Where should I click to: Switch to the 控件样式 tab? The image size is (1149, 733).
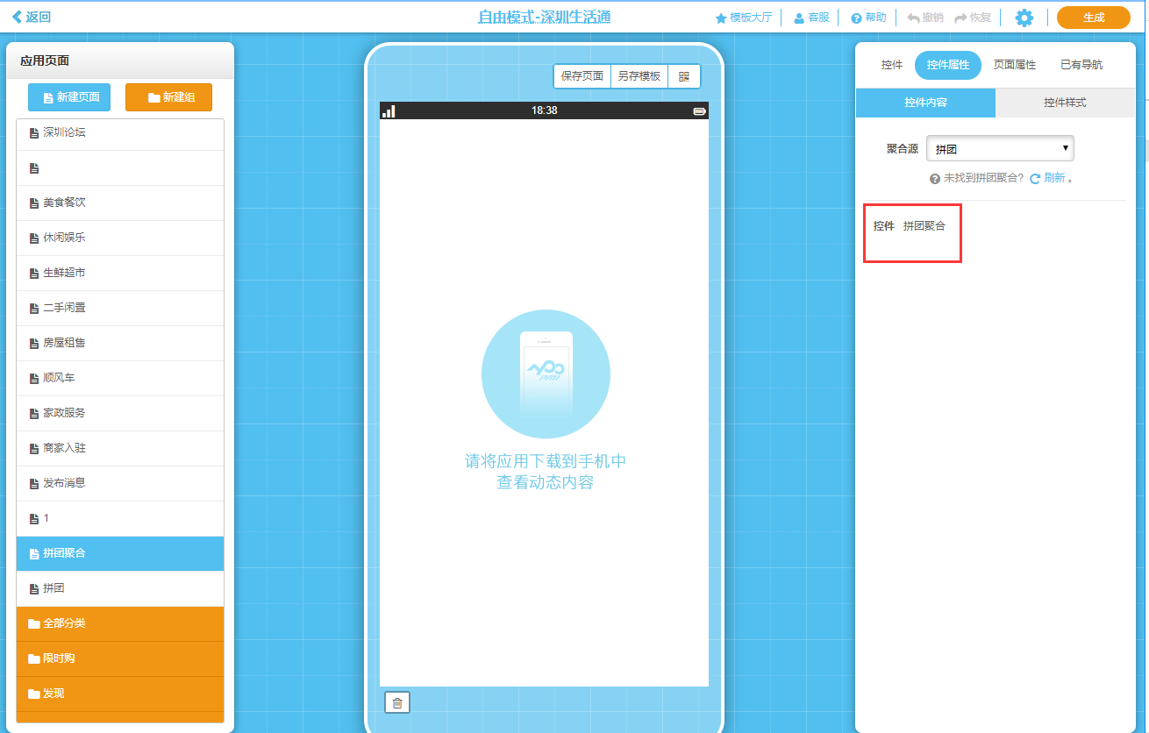(x=1065, y=103)
